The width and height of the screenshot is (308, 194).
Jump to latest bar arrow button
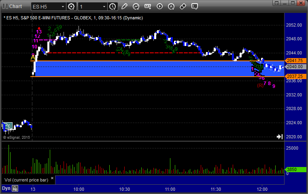click(279, 137)
